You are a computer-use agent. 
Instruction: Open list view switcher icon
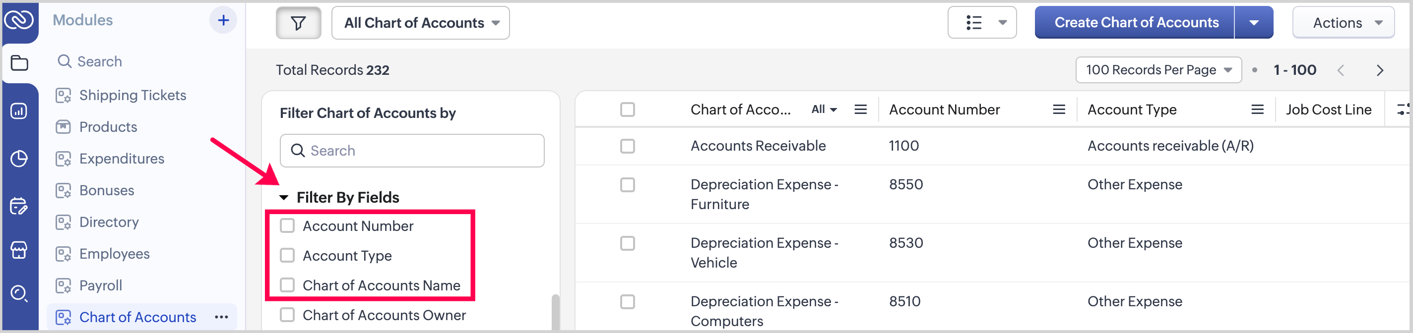pos(981,23)
